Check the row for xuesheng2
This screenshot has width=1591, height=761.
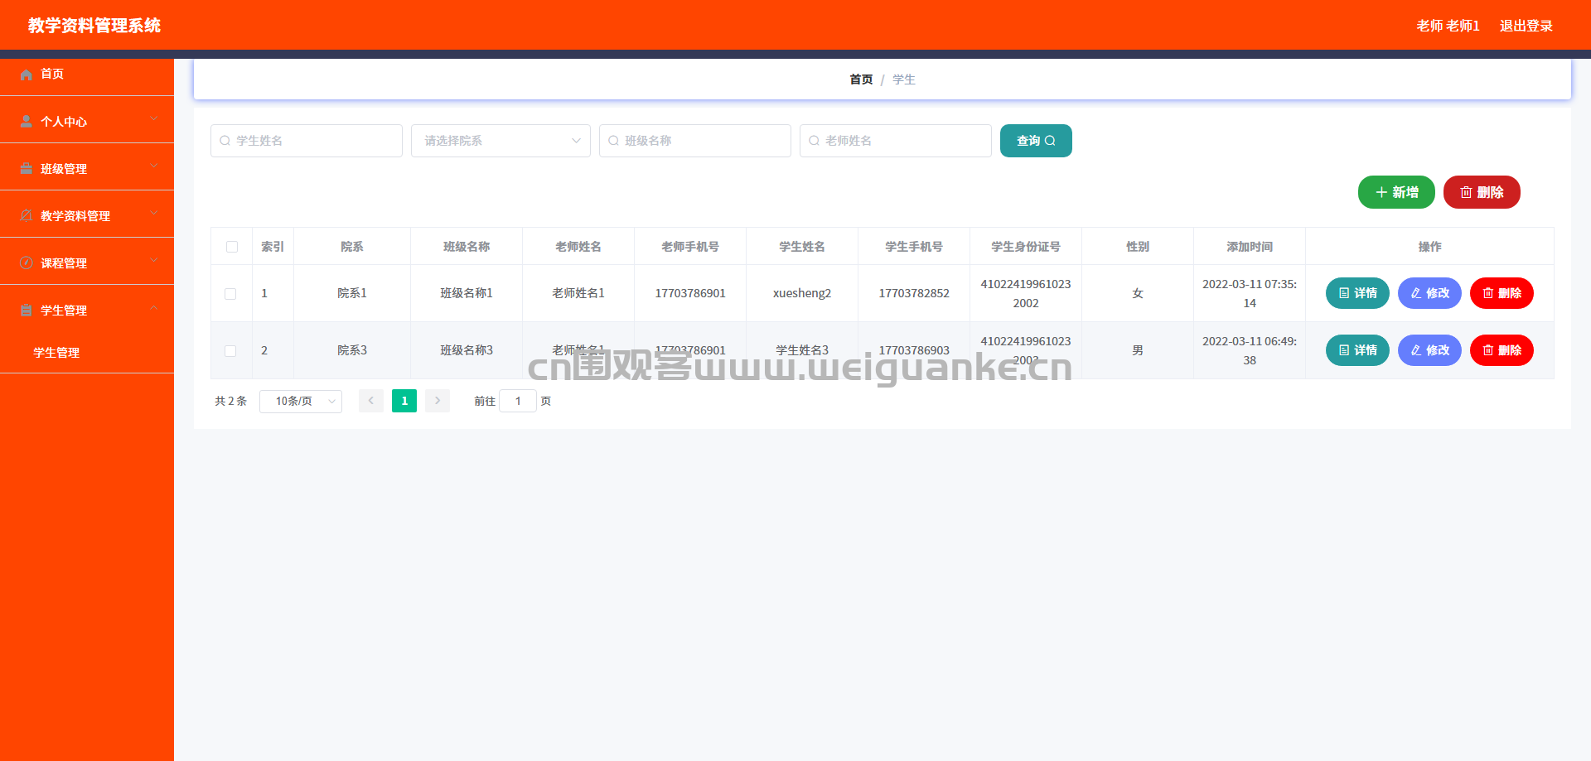[x=230, y=294]
